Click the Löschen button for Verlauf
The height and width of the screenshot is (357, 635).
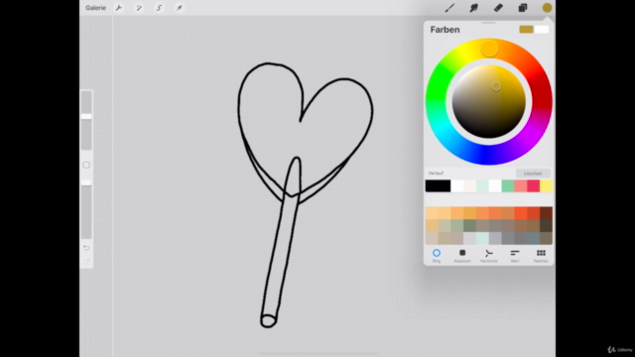(x=533, y=174)
